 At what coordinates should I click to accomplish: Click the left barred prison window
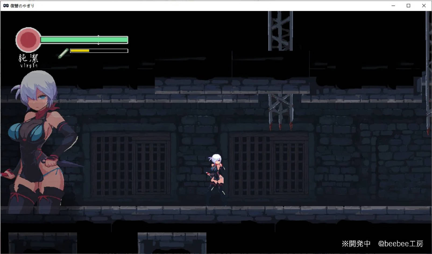[x=131, y=164]
